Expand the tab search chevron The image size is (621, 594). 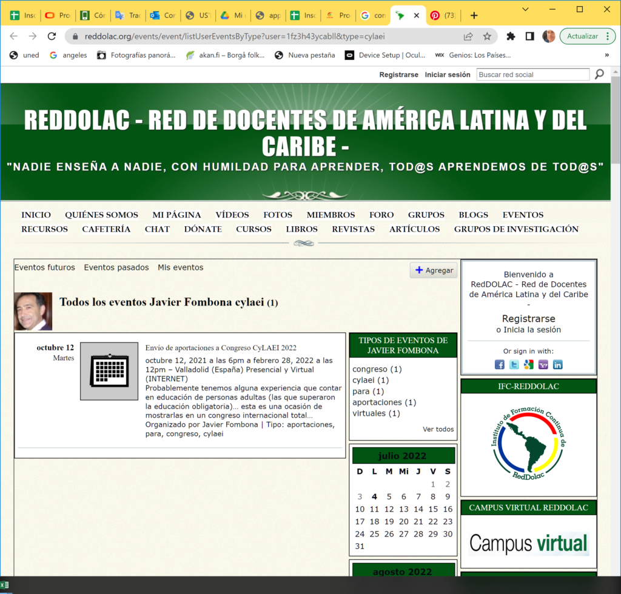(526, 9)
